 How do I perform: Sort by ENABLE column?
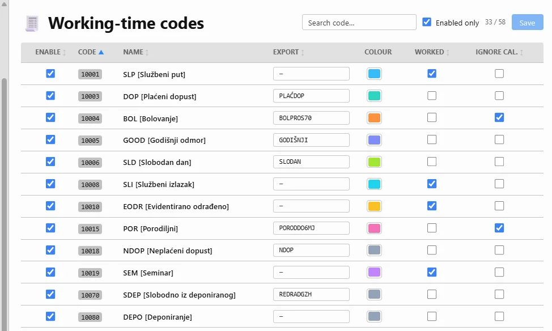click(x=50, y=52)
